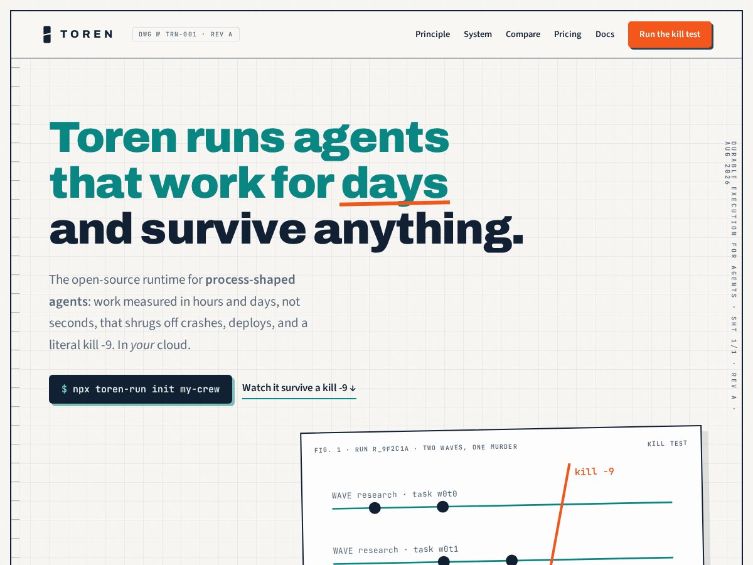Click the TOREN wordmark in header
The width and height of the screenshot is (753, 565).
tap(87, 35)
